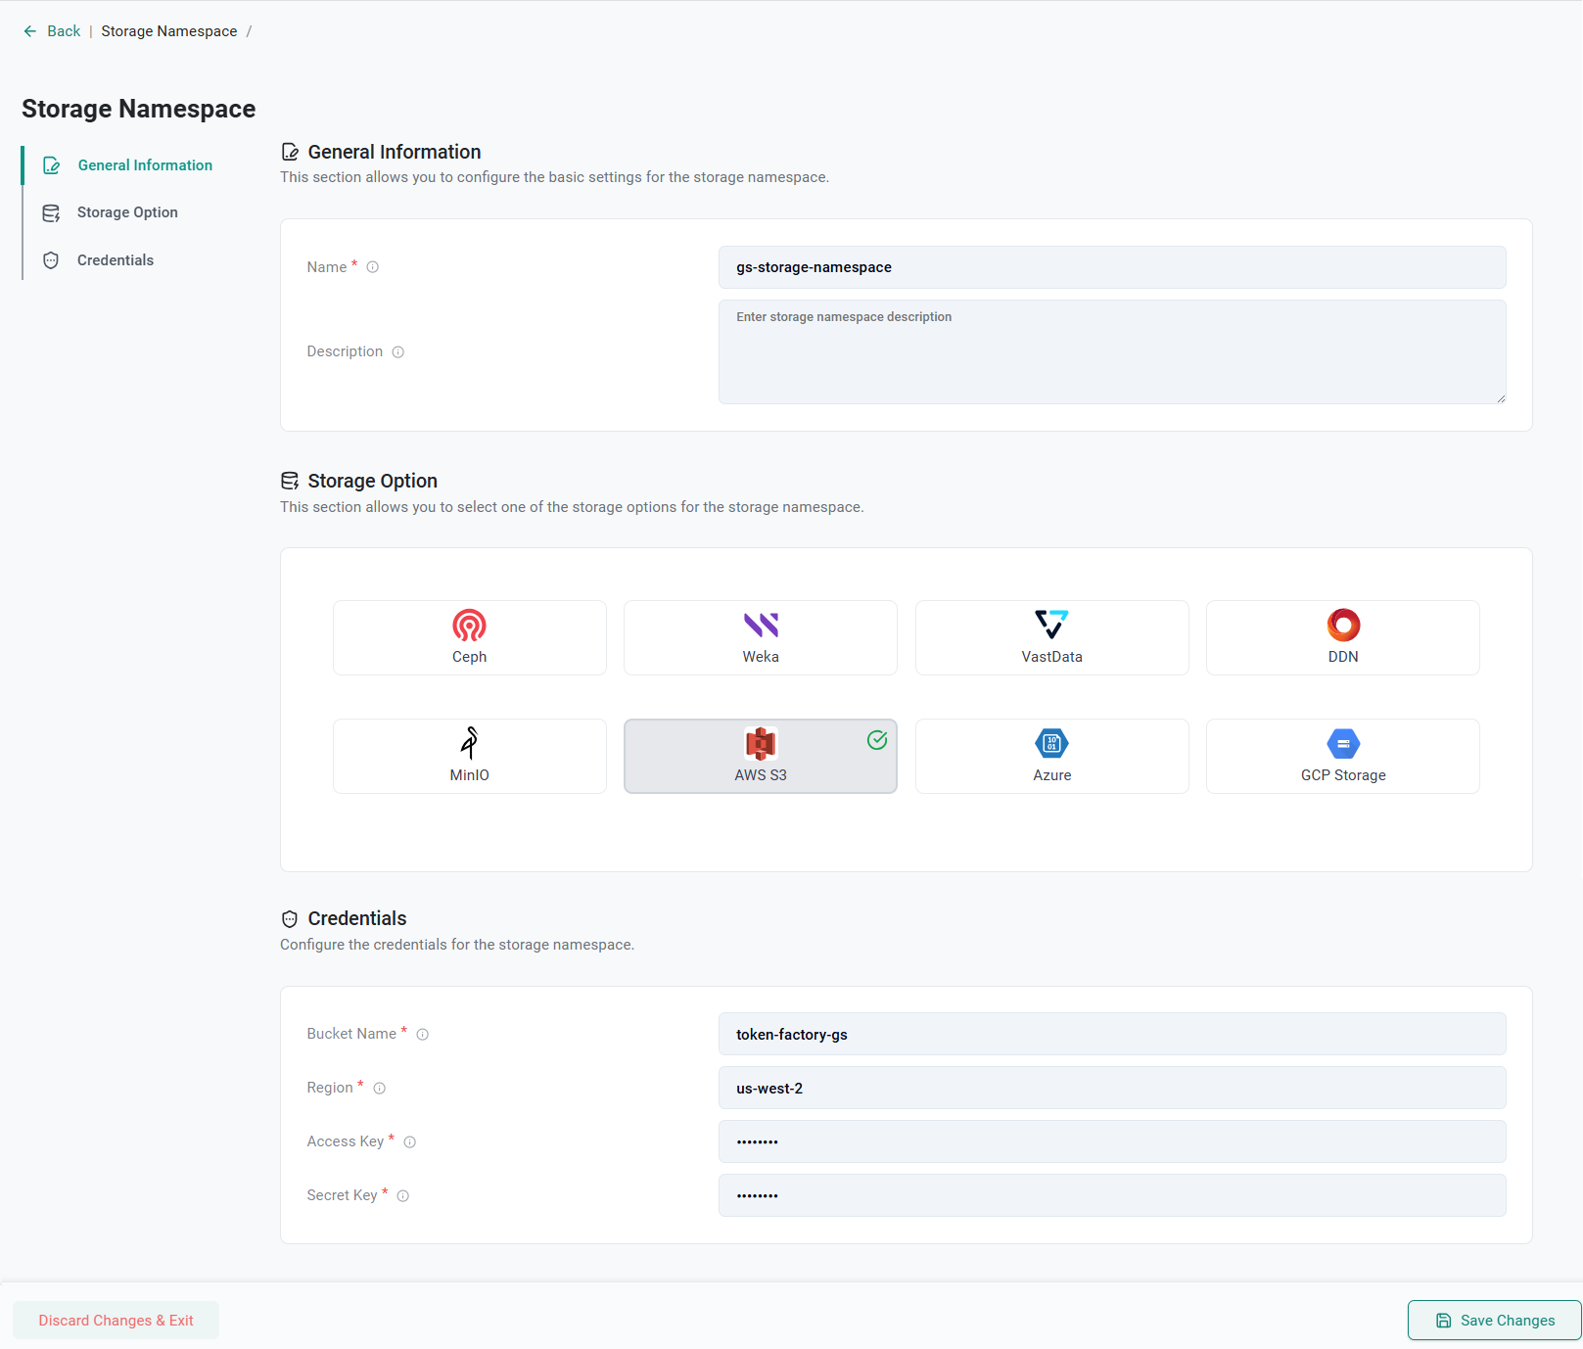Choose GCP Storage option
The width and height of the screenshot is (1583, 1349).
pyautogui.click(x=1342, y=756)
